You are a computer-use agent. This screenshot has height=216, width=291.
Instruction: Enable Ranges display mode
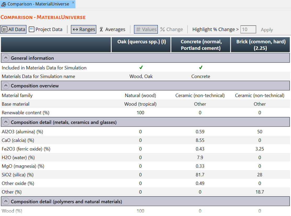point(83,29)
